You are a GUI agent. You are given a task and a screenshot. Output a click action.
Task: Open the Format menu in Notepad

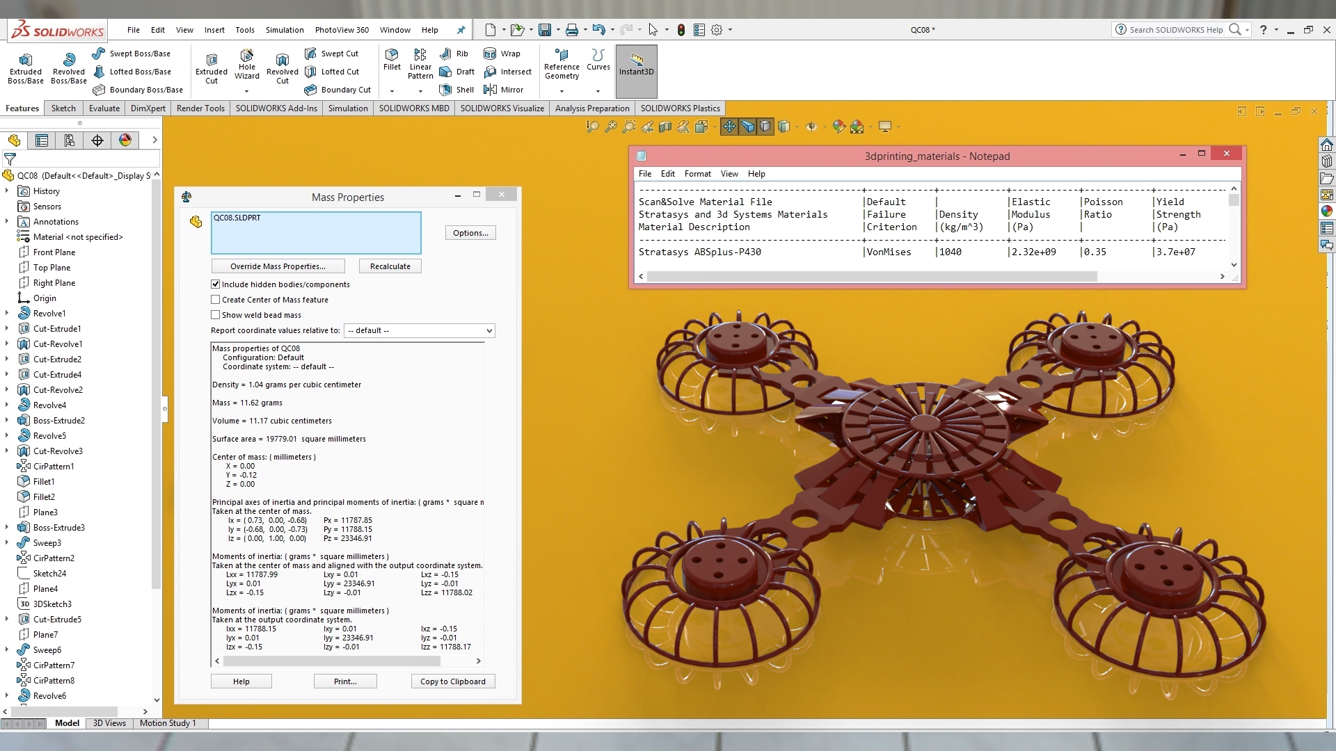[697, 174]
